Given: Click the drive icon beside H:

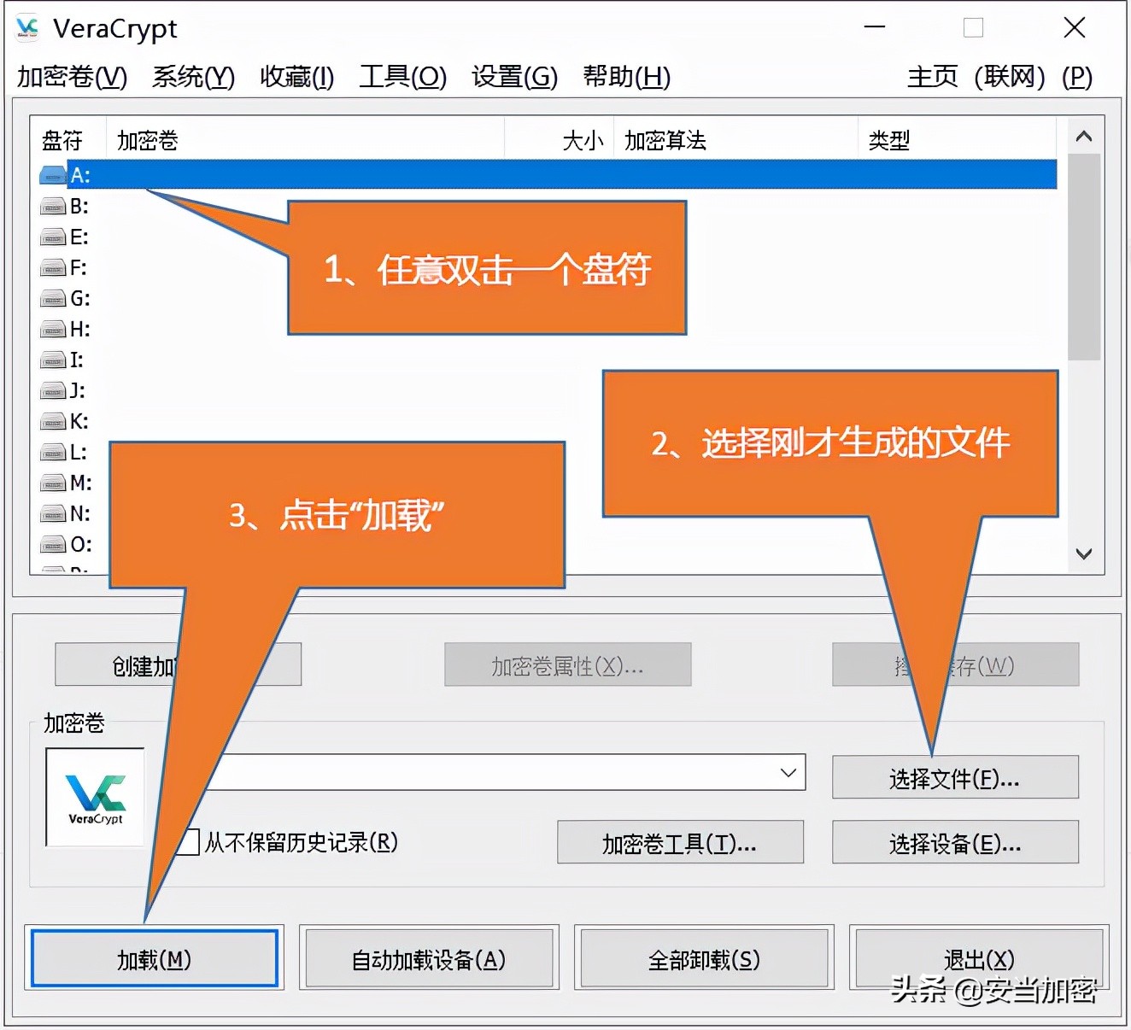Looking at the screenshot, I should point(52,329).
